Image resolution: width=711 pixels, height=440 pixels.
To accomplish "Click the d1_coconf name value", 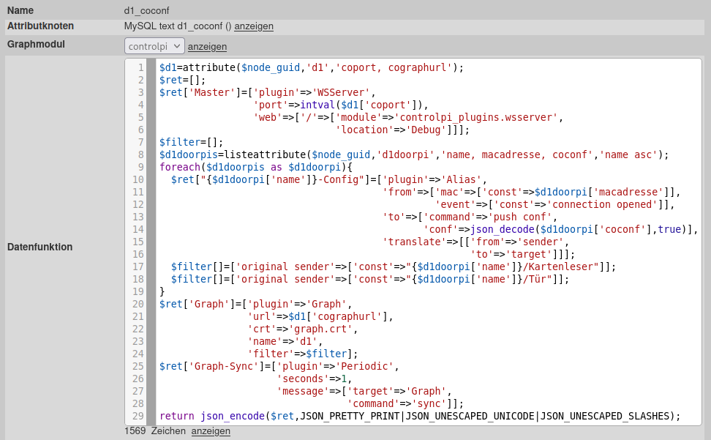I will point(146,10).
